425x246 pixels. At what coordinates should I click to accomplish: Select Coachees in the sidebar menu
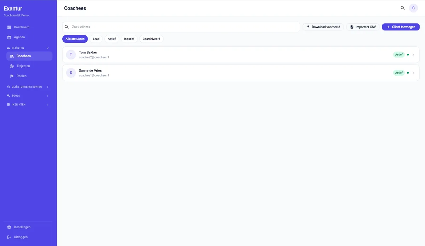[x=29, y=56]
